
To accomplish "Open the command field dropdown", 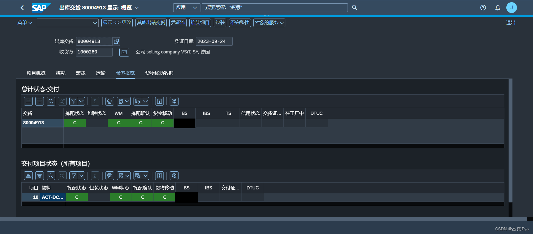I will click(x=95, y=23).
